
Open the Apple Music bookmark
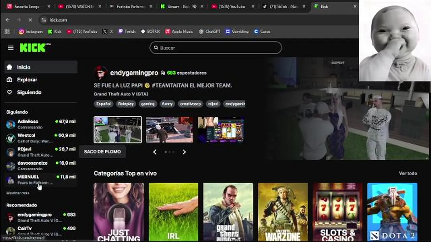point(179,31)
